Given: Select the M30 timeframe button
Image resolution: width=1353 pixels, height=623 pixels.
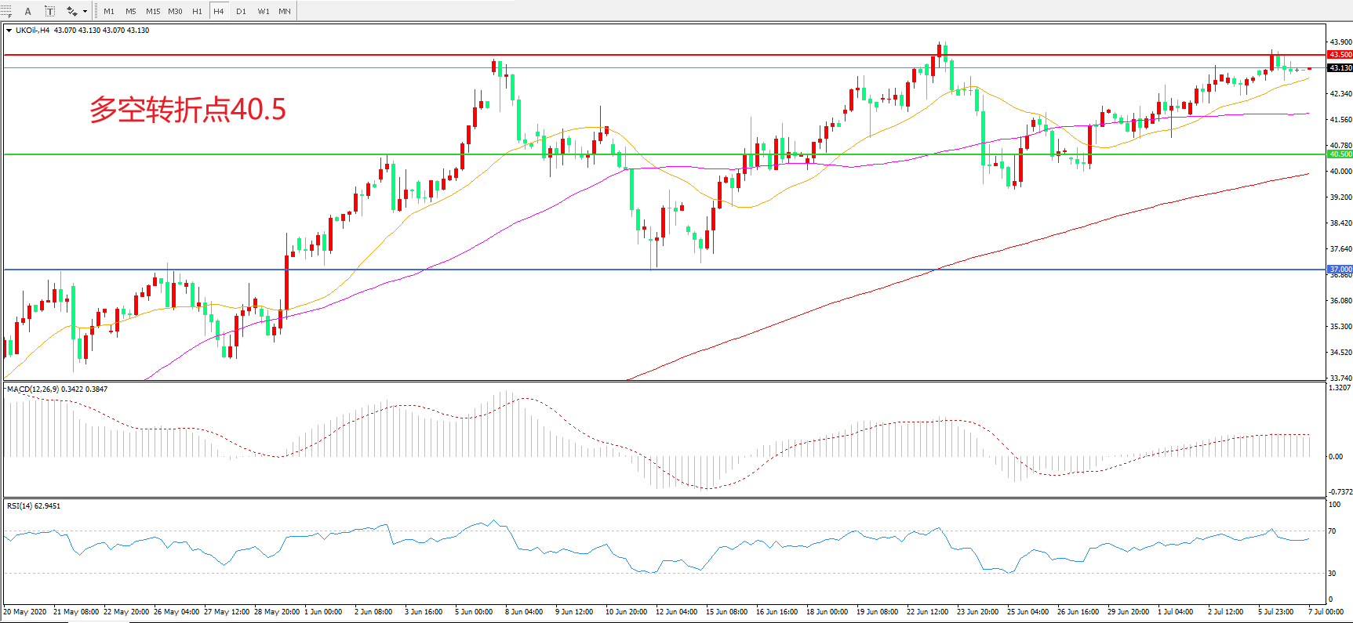Looking at the screenshot, I should pyautogui.click(x=175, y=11).
